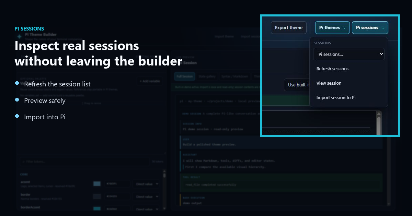Select View session in the Sessions menu
The image size is (412, 216).
click(348, 83)
